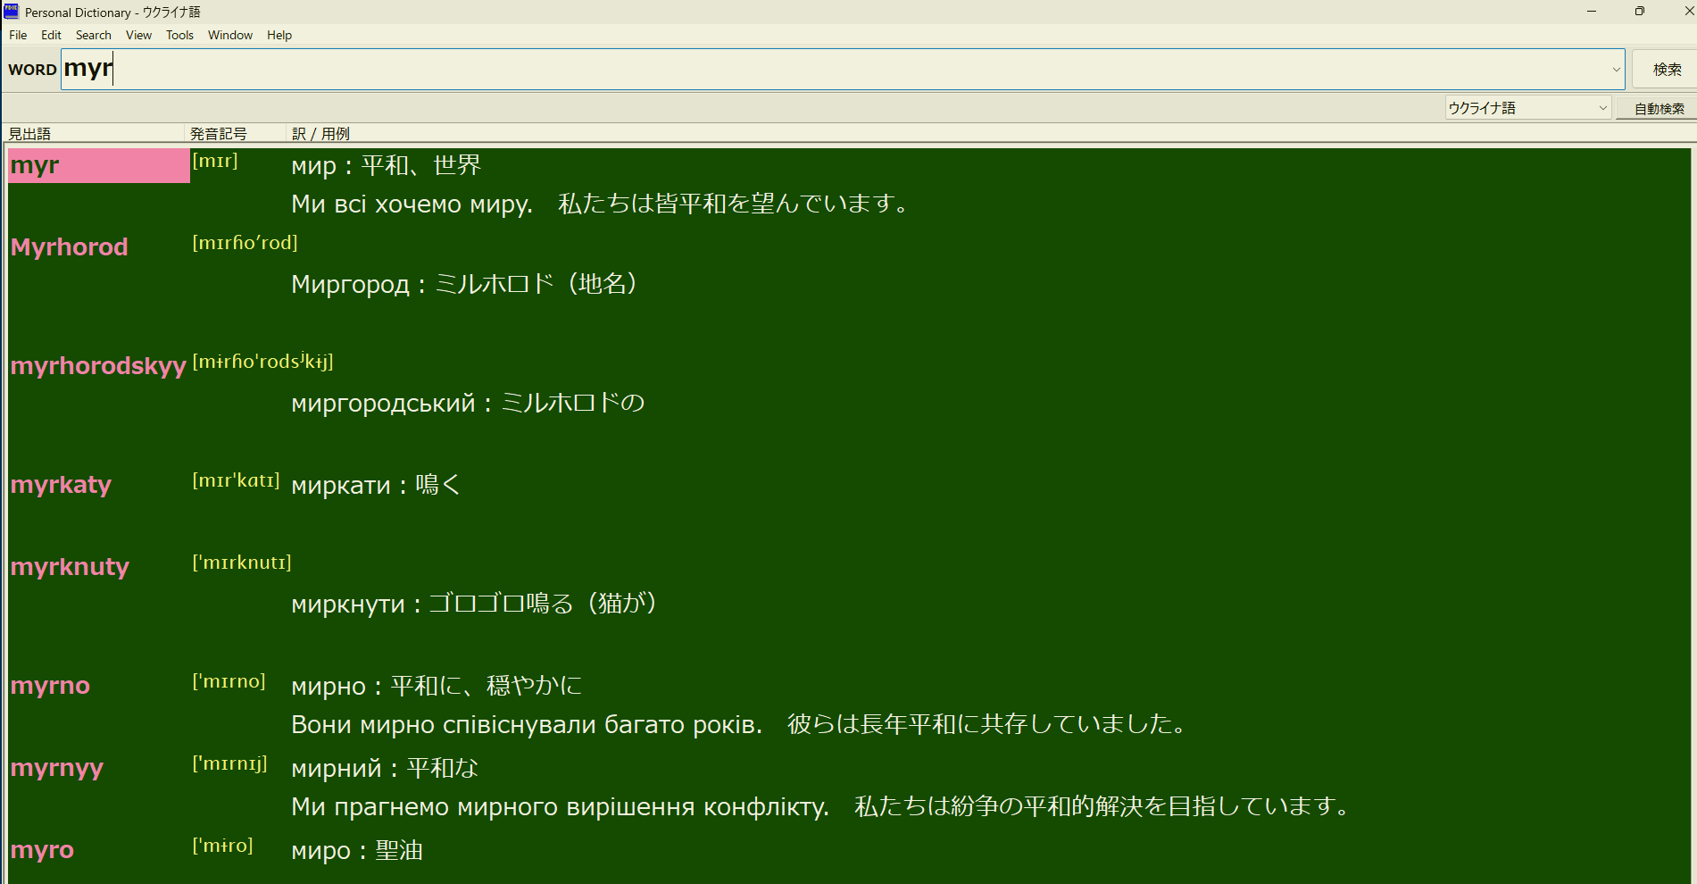
Task: Select the myrknuty headword entry
Action: pos(70,567)
